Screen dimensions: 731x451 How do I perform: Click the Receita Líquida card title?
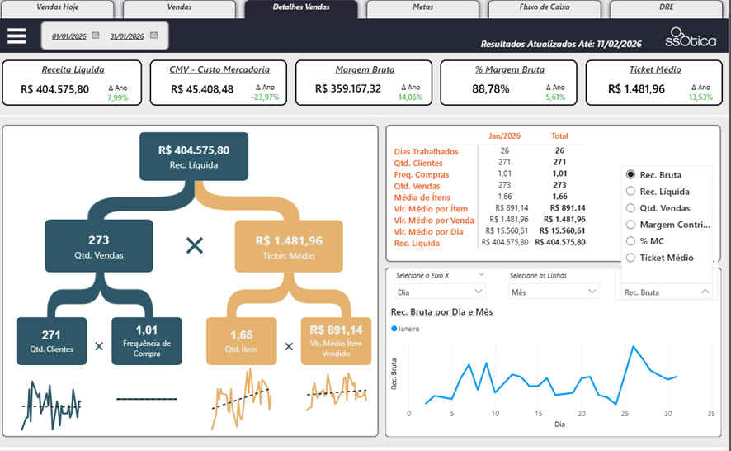(x=73, y=69)
